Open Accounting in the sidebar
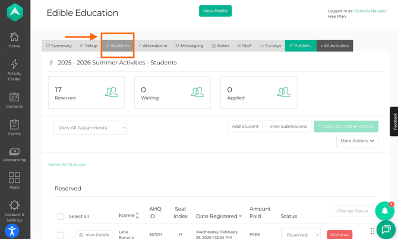Image resolution: width=398 pixels, height=239 pixels. pos(14,155)
